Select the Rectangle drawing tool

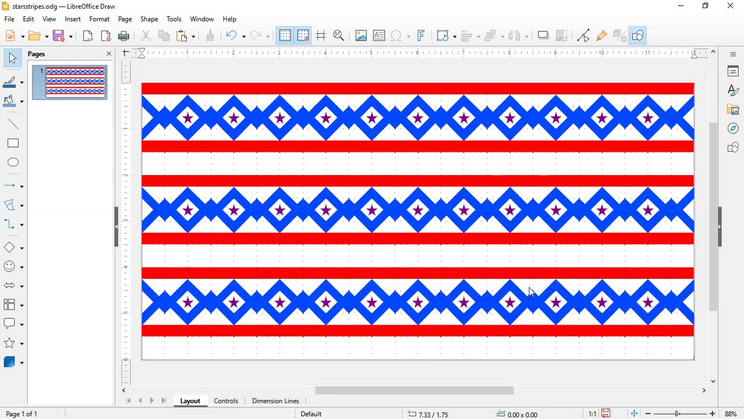pyautogui.click(x=13, y=143)
